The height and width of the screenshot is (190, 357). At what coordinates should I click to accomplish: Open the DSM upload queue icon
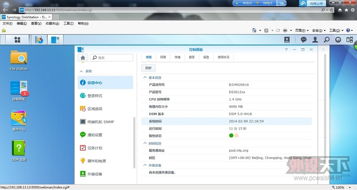pyautogui.click(x=287, y=40)
